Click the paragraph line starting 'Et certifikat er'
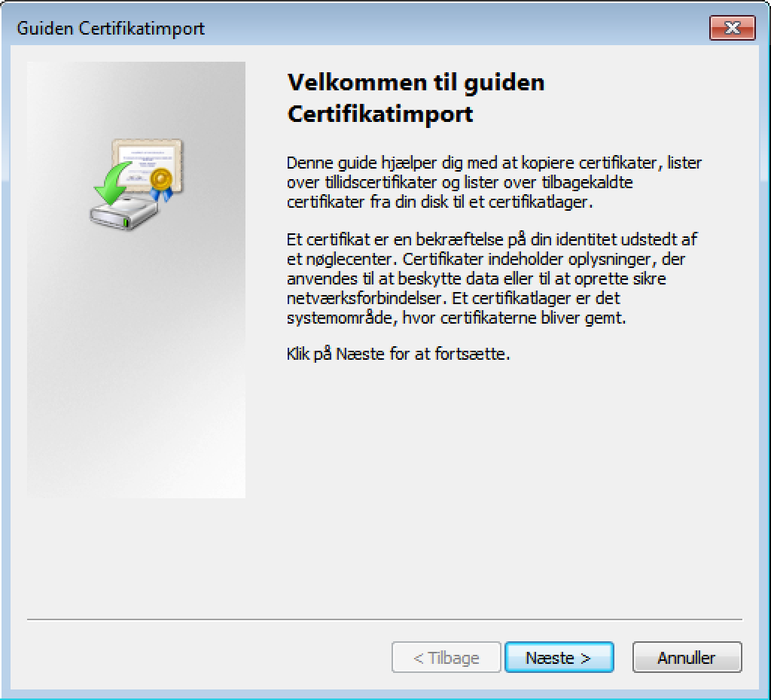This screenshot has height=700, width=771. [492, 239]
